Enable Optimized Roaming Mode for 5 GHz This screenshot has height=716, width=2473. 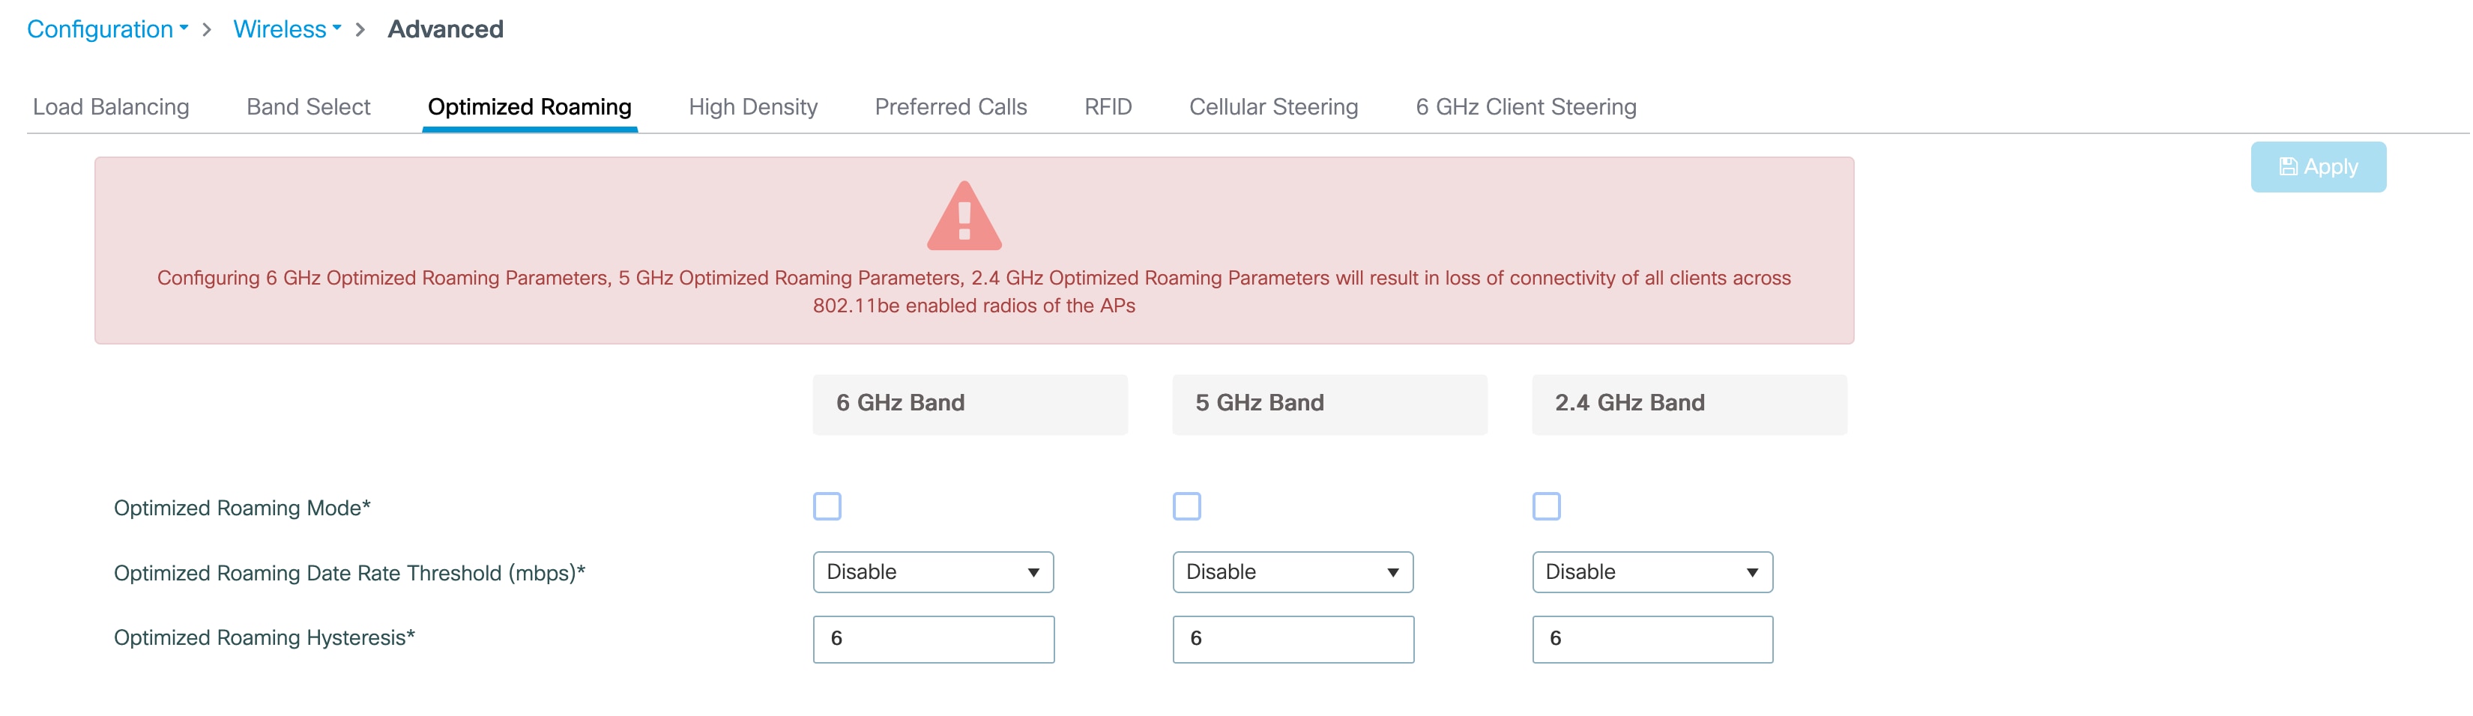(x=1186, y=506)
